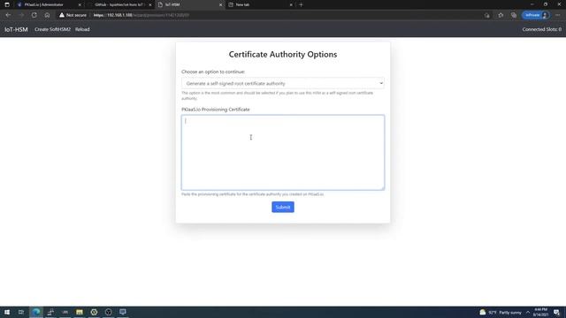Click the browser Forward arrow

coord(21,15)
